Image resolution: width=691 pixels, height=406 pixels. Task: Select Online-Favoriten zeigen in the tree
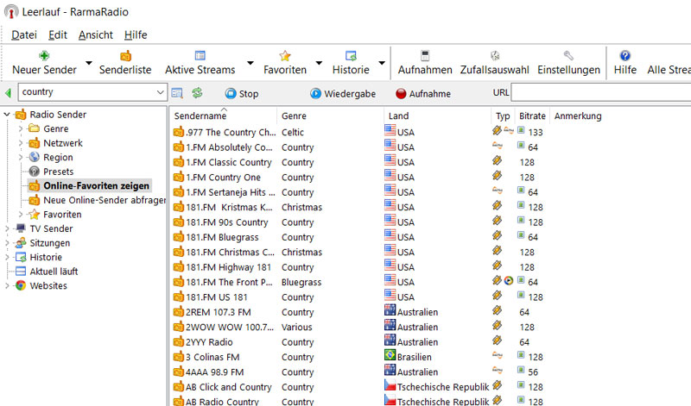(96, 185)
